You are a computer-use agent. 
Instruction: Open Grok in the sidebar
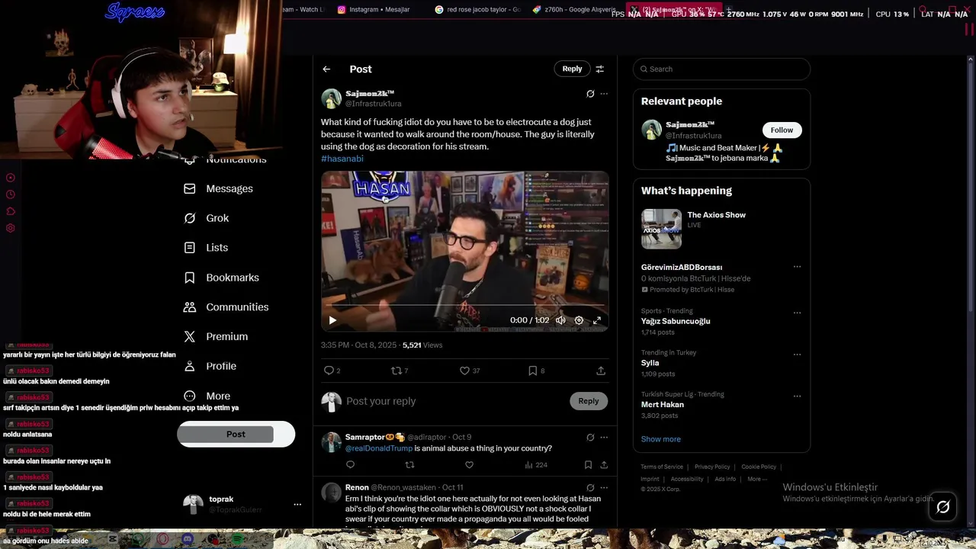point(206,218)
